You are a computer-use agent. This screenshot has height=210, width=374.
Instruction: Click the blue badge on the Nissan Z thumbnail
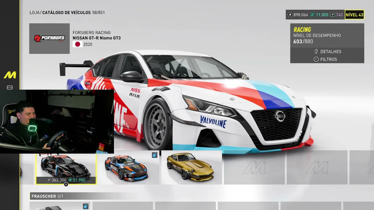point(155,155)
